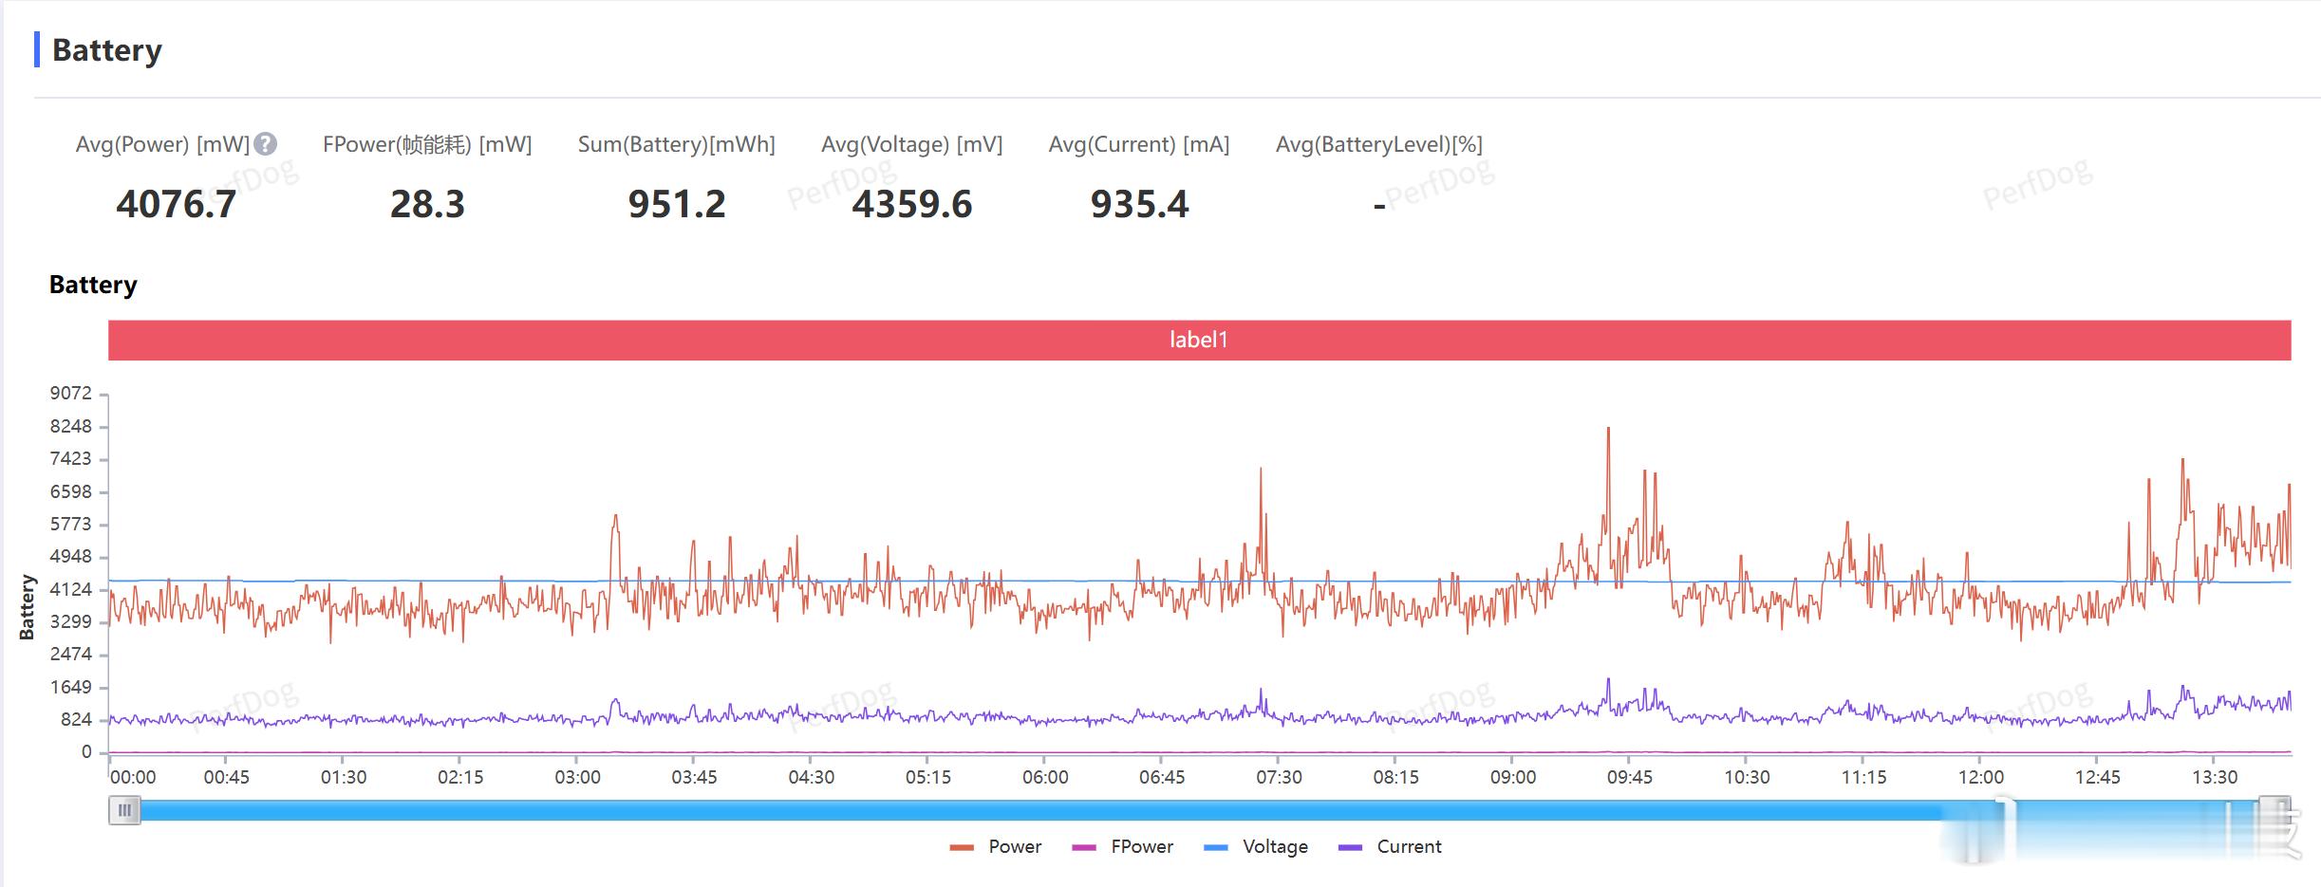
Task: Click the Battery chart subtitle
Action: 93,285
